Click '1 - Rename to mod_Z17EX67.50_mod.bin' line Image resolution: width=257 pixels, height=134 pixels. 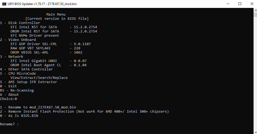[38, 107]
